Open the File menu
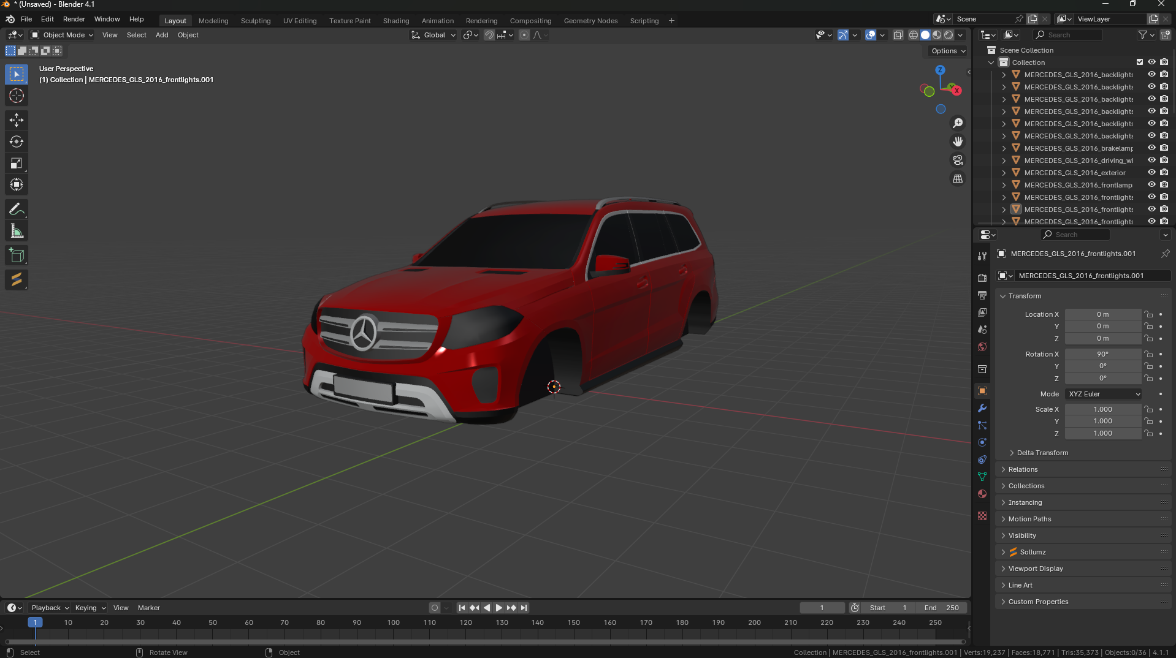 click(26, 19)
